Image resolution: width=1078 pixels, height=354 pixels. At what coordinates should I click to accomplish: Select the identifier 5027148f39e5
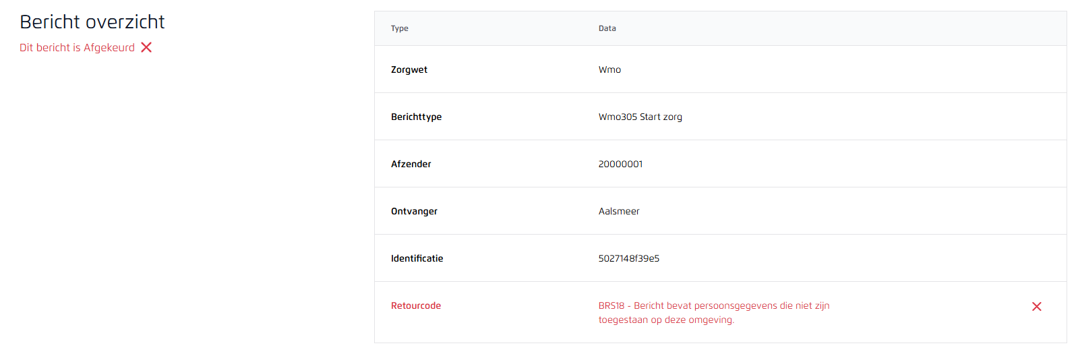click(x=628, y=258)
